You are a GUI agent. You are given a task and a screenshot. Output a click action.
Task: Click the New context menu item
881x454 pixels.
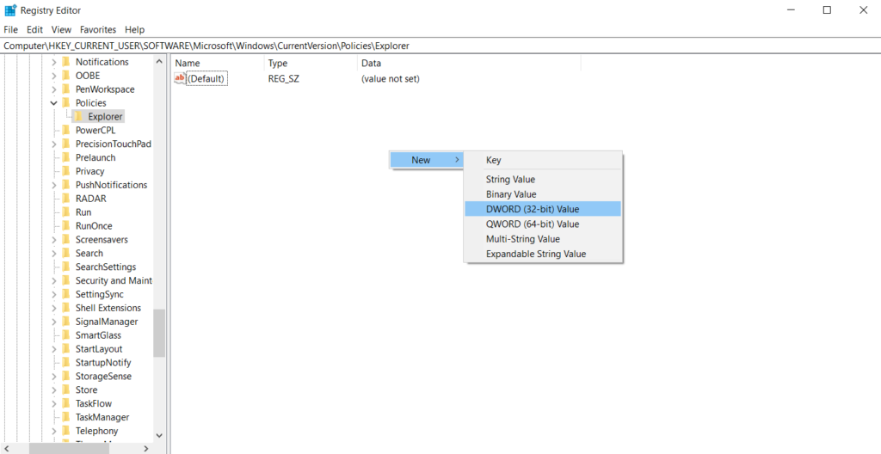428,160
